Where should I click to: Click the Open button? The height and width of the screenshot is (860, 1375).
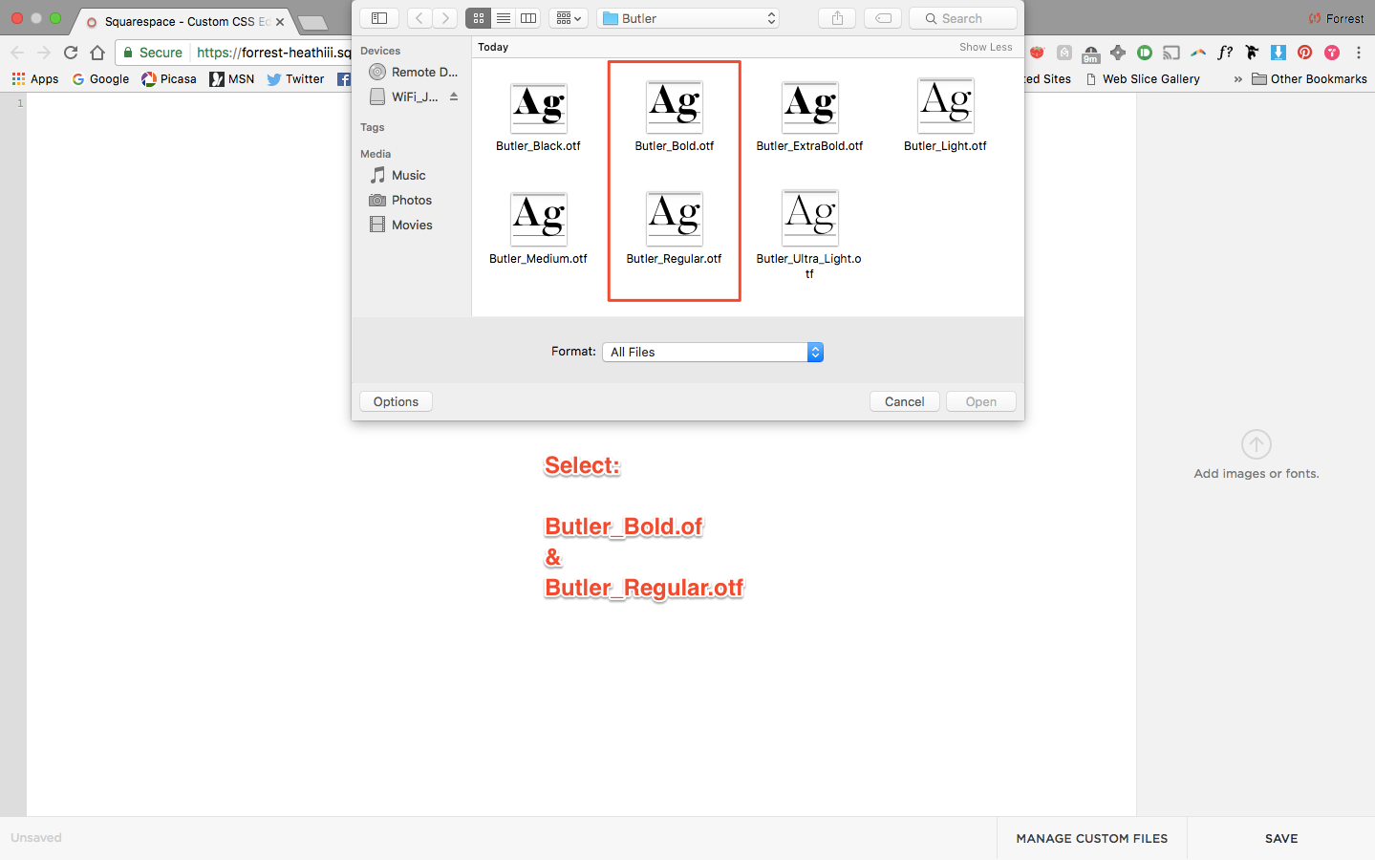click(980, 401)
